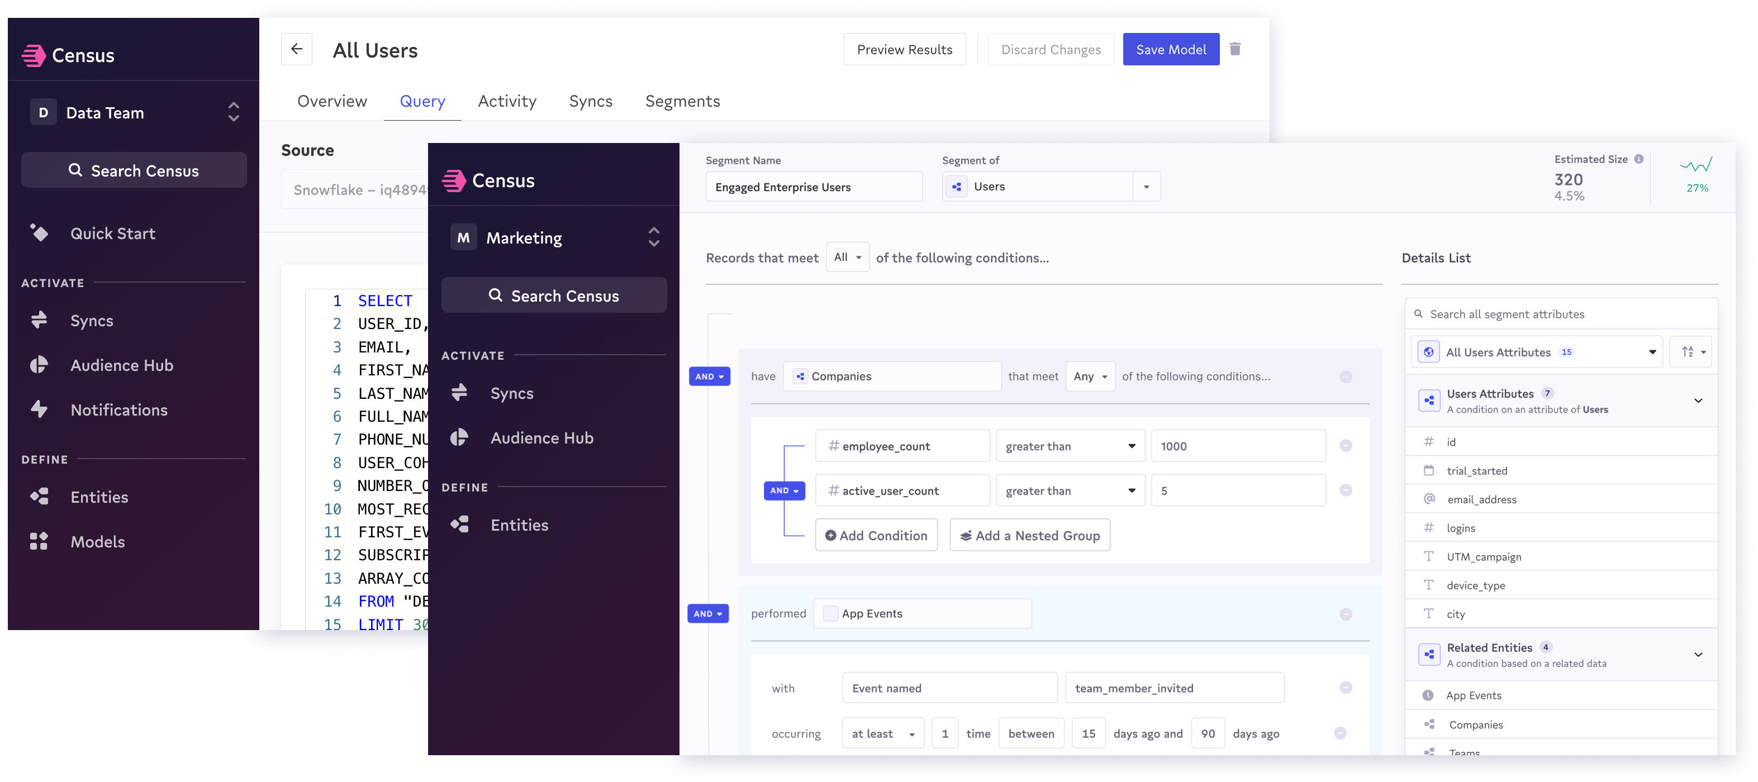Remove the active_user_count condition row
Image resolution: width=1758 pixels, height=782 pixels.
pos(1345,490)
